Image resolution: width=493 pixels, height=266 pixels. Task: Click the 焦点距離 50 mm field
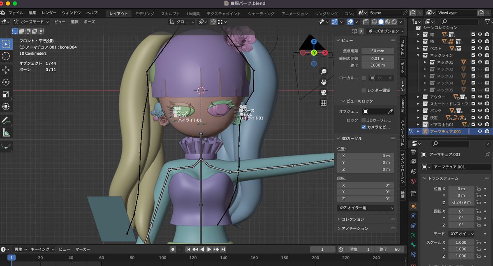[x=377, y=51]
